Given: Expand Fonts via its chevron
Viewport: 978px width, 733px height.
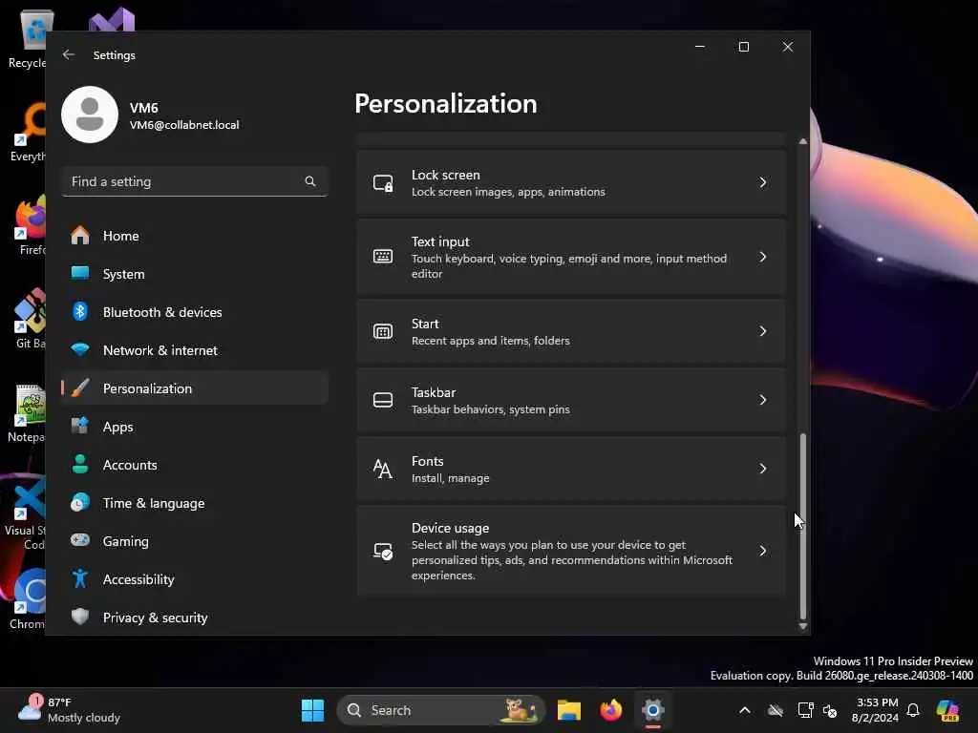Looking at the screenshot, I should [763, 469].
